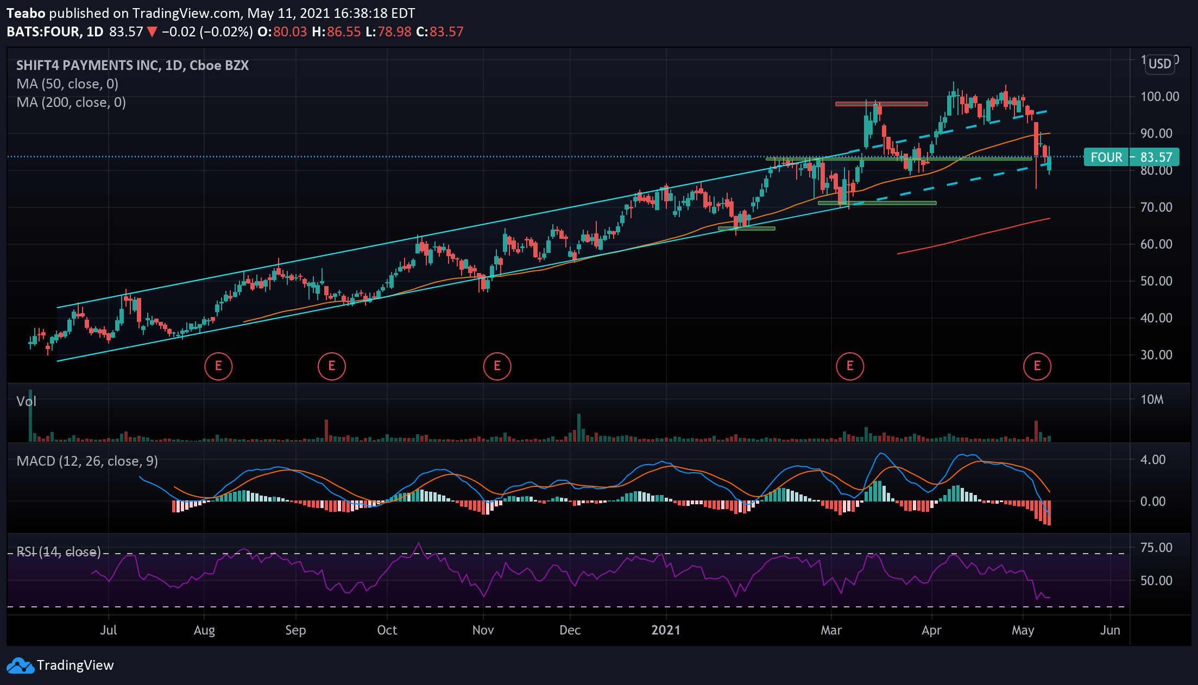Image resolution: width=1198 pixels, height=685 pixels.
Task: Click the Vol indicator label
Action: coord(27,402)
